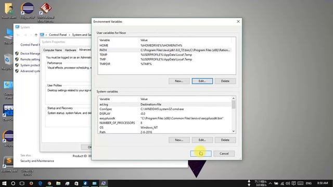Select the TMP user variable row
Screen dimensions: 333x187
[164, 59]
